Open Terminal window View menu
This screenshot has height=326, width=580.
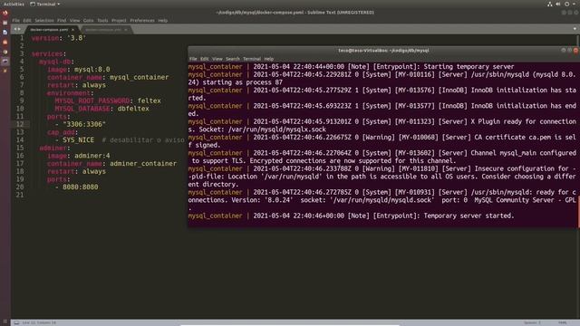coord(217,59)
